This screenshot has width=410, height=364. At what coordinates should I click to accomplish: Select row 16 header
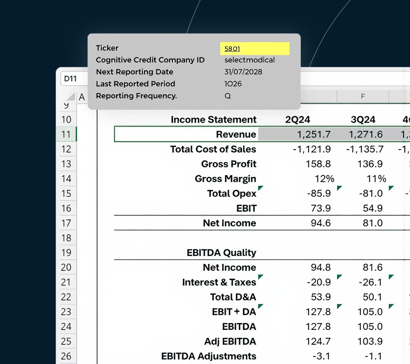[x=66, y=208]
